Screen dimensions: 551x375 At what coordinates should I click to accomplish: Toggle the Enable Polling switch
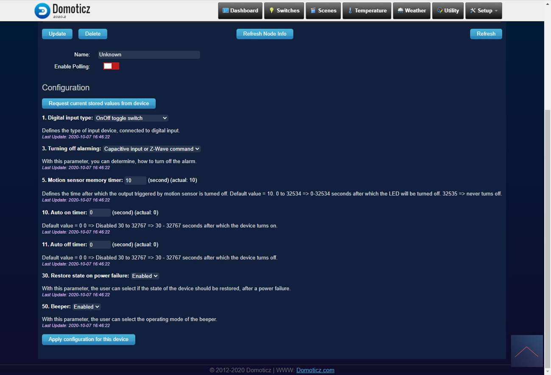111,66
